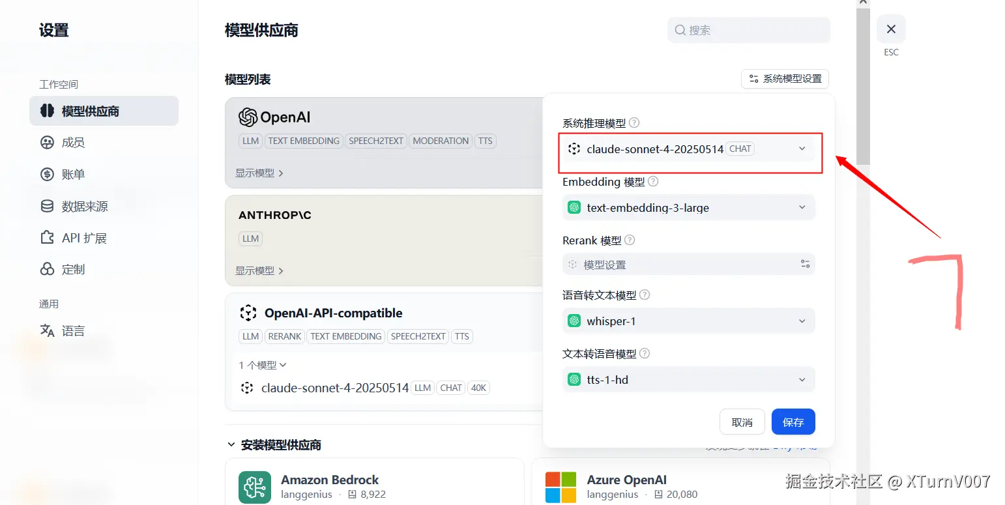The height and width of the screenshot is (505, 1005).
Task: Click the 成员 members icon in sidebar
Action: (47, 143)
